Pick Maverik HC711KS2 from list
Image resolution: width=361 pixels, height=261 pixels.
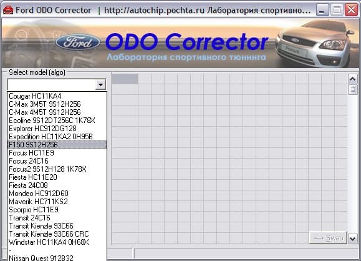[x=57, y=202]
